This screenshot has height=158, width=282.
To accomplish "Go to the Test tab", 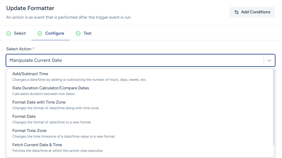I will [x=87, y=33].
